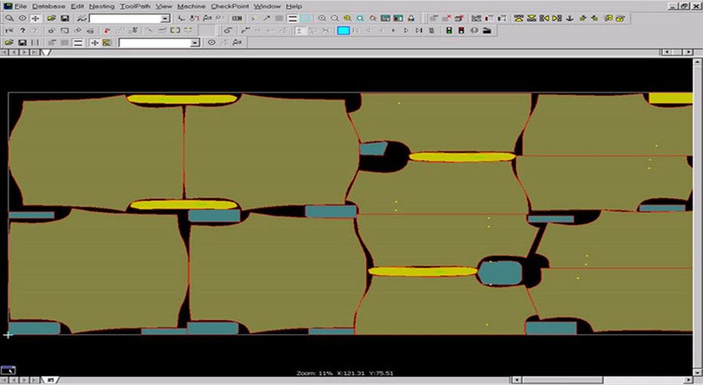The height and width of the screenshot is (385, 703).
Task: Click the zoom out magnifier icon
Action: (334, 18)
